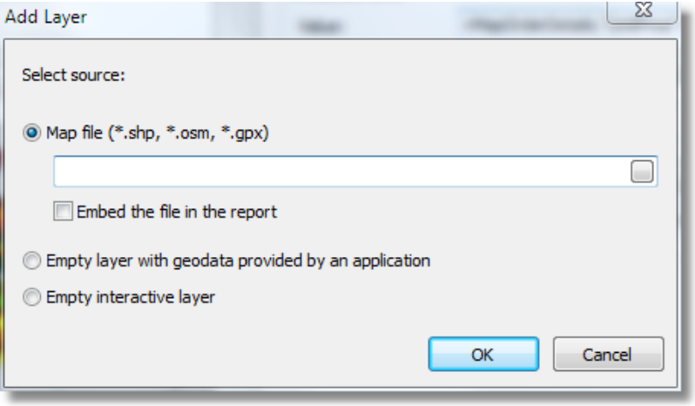Click the "Embed the file in the report" label text

coord(177,211)
